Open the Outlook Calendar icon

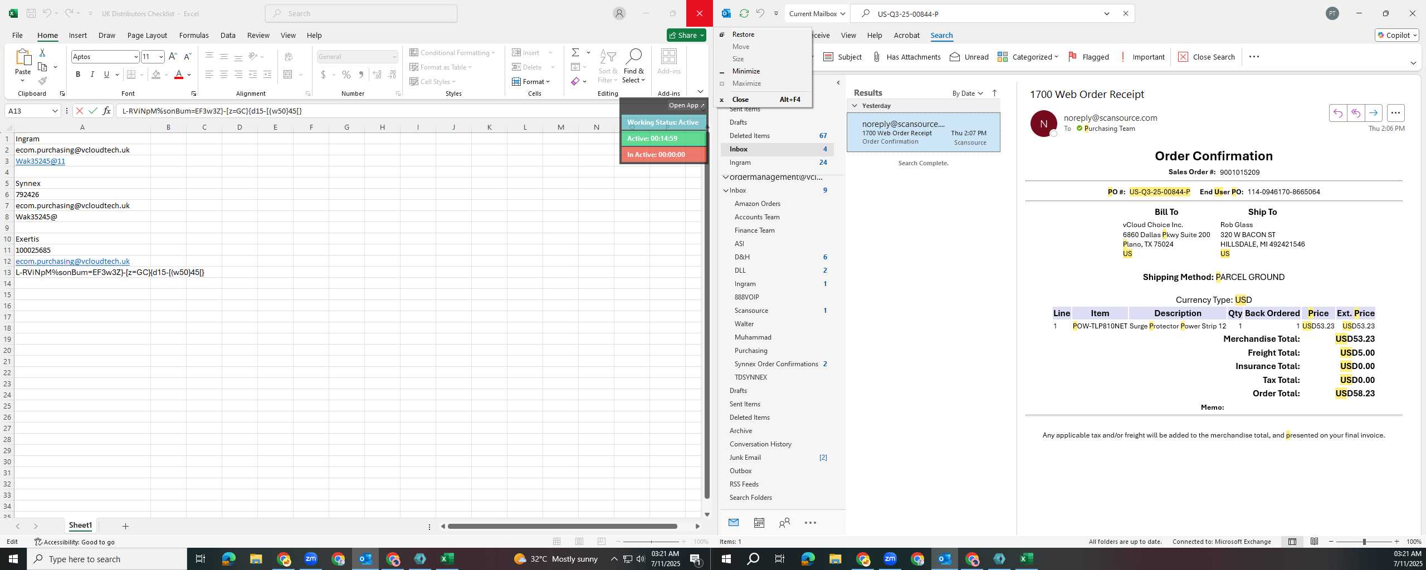[x=759, y=523]
